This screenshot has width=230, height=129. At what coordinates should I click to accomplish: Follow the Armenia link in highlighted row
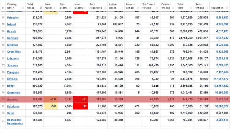[x=12, y=100]
